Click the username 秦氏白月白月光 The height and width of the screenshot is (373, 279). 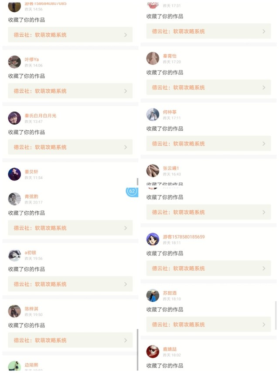point(41,116)
